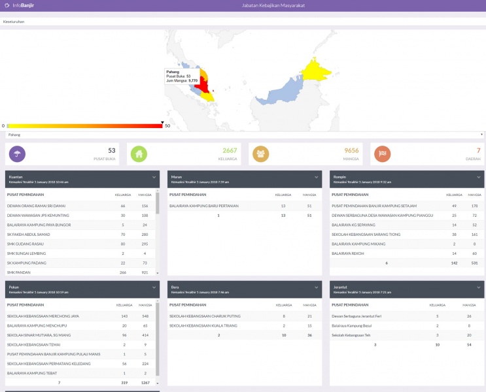
Task: Click row BALAIRAYA KAMPUNG PAYA BUNGOR
Action: [x=80, y=225]
